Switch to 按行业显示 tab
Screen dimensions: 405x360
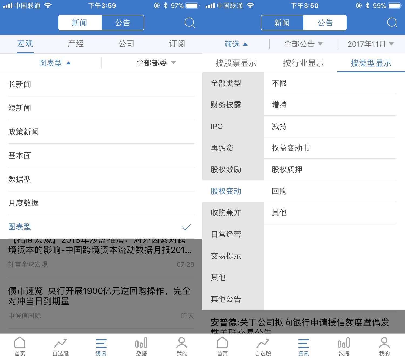[x=303, y=63]
